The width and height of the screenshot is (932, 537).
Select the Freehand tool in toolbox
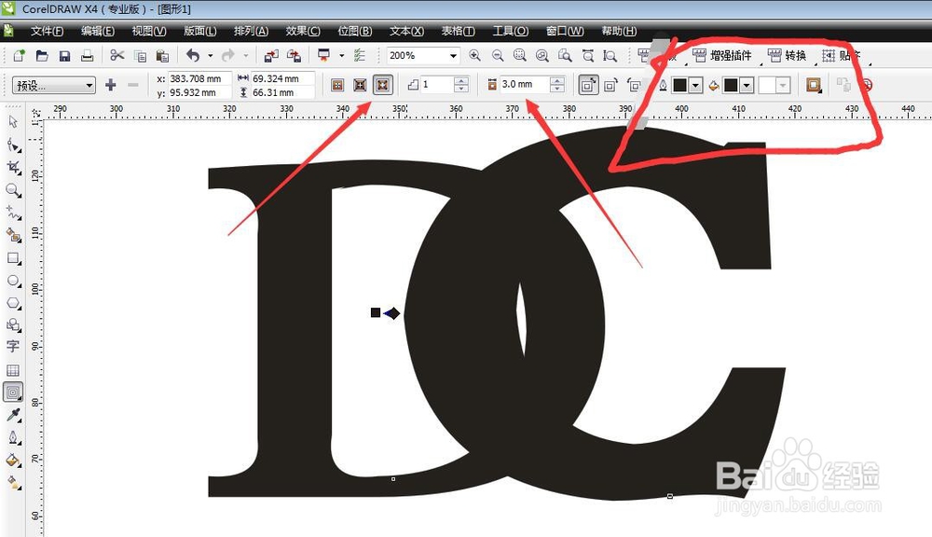pos(13,213)
